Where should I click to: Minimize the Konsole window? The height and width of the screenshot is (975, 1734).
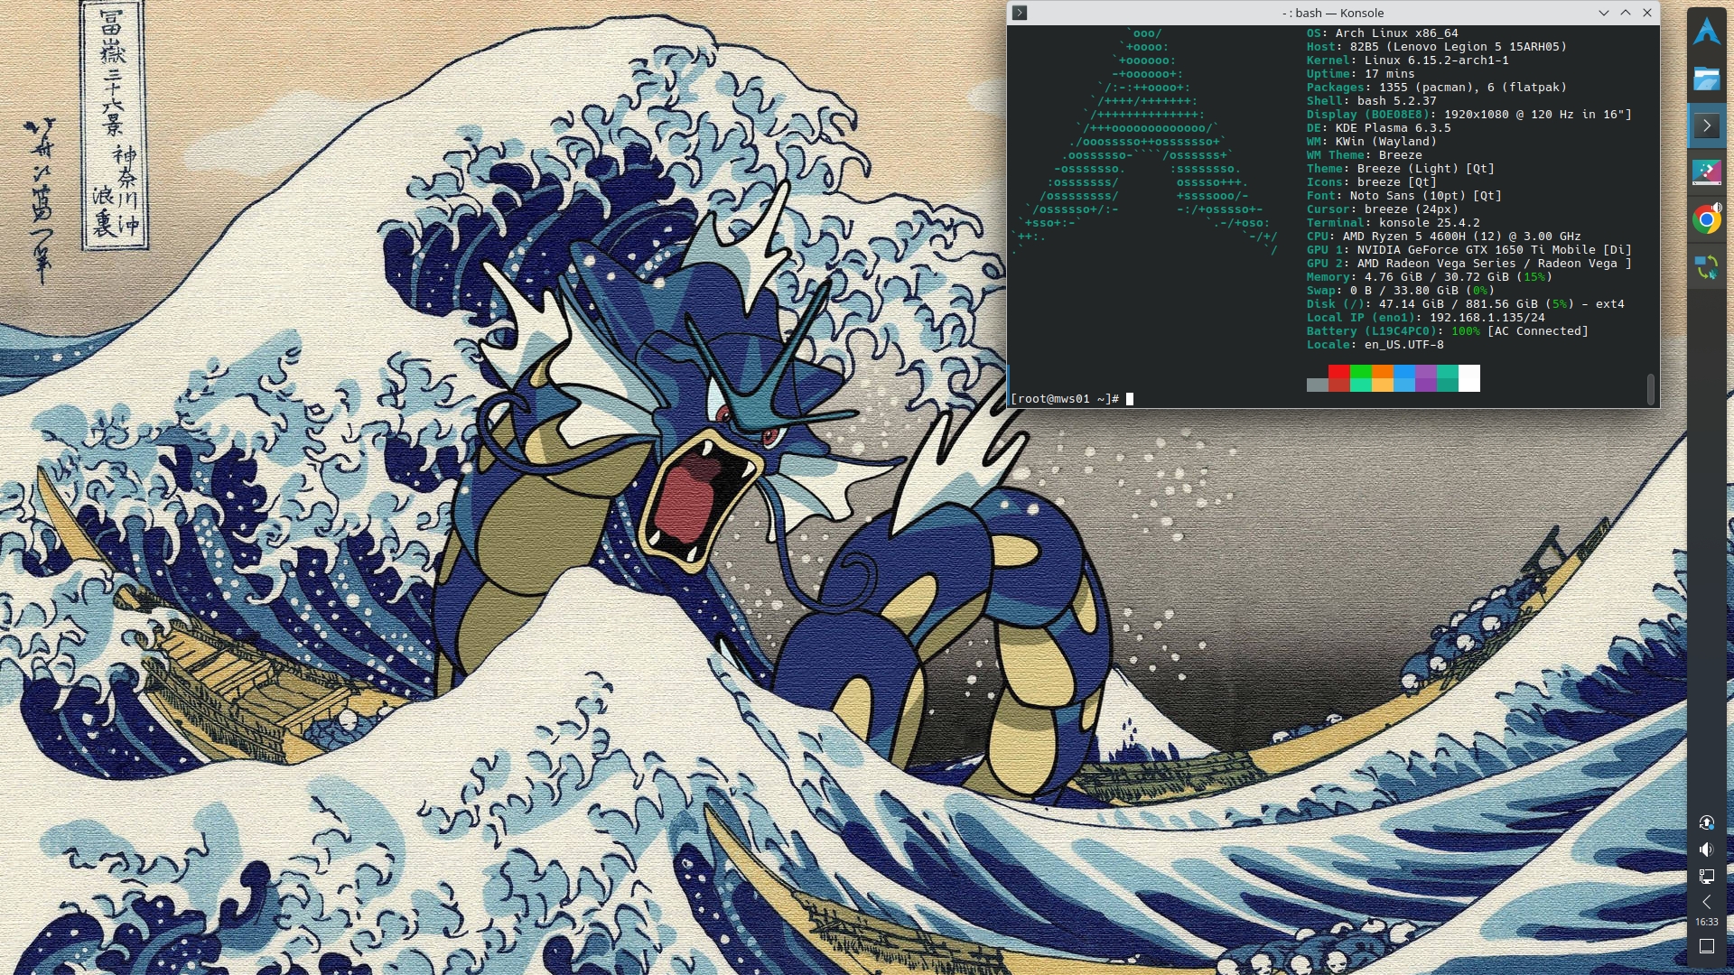1604,13
